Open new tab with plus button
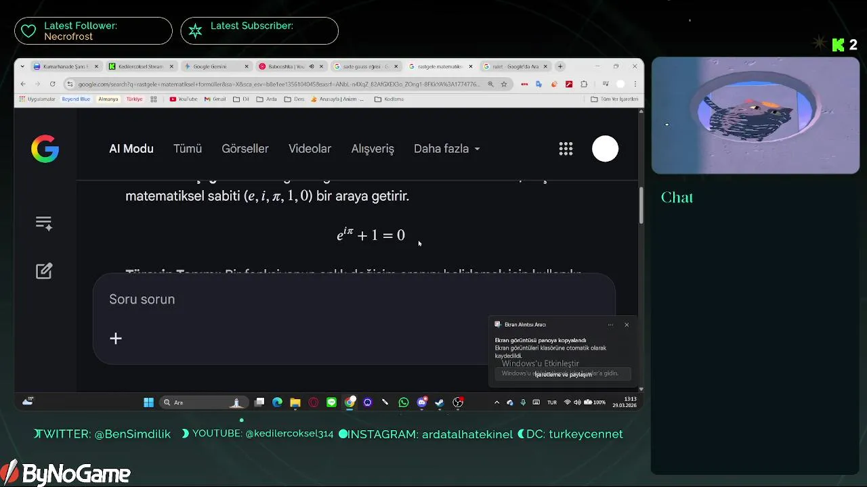867x487 pixels. (560, 66)
